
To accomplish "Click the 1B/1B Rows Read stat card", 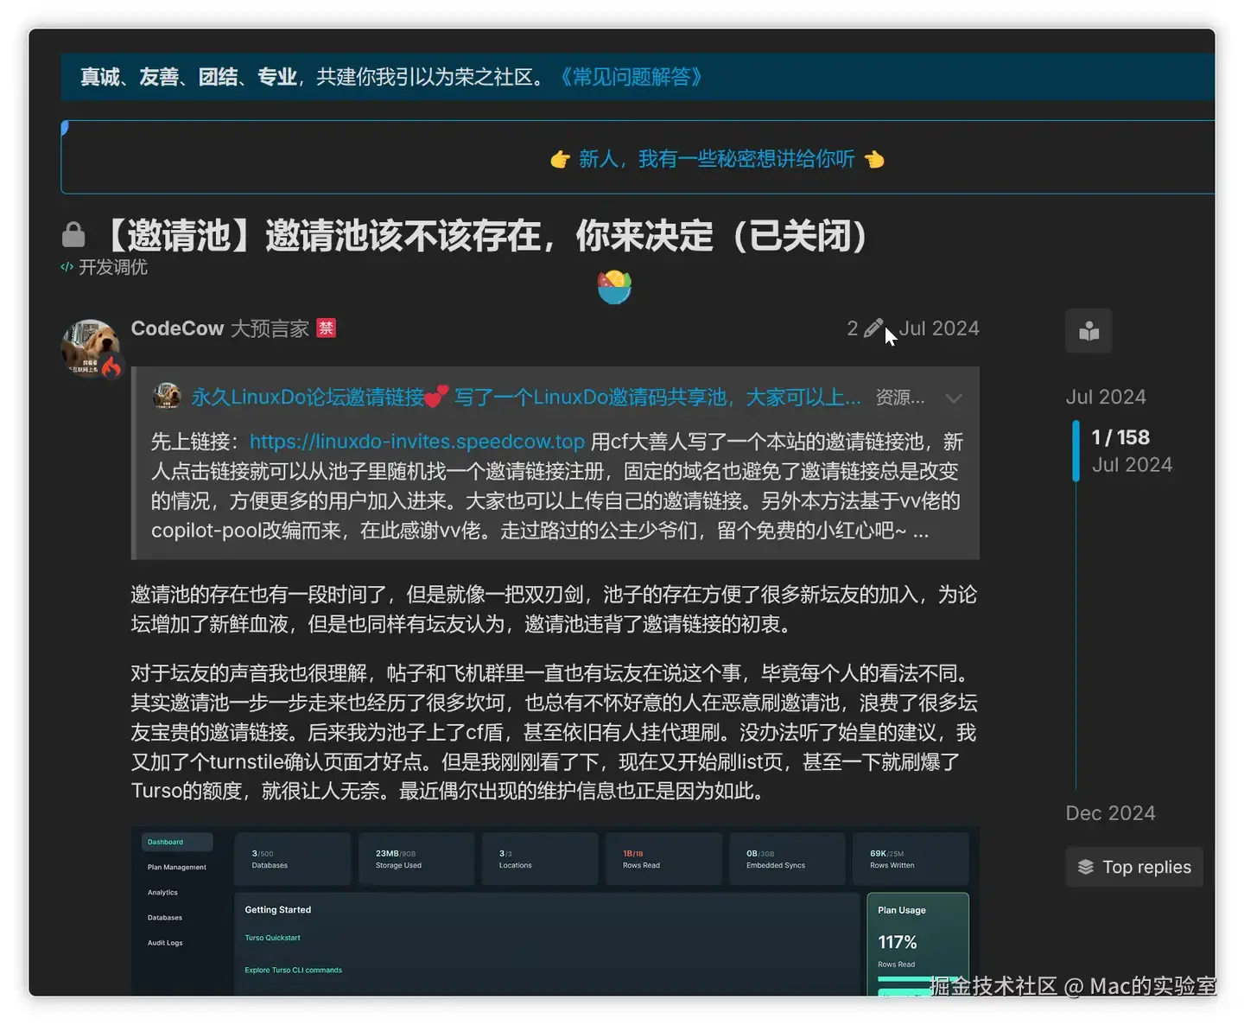I will [663, 858].
